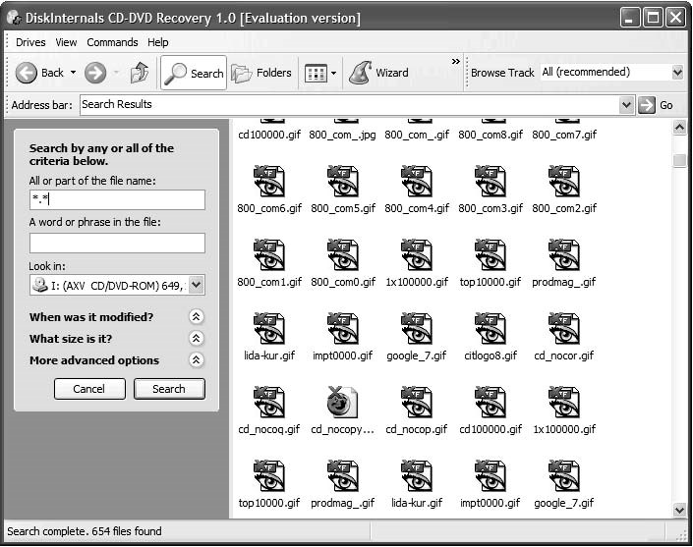Click the word or phrase input field
The width and height of the screenshot is (693, 547).
(117, 243)
